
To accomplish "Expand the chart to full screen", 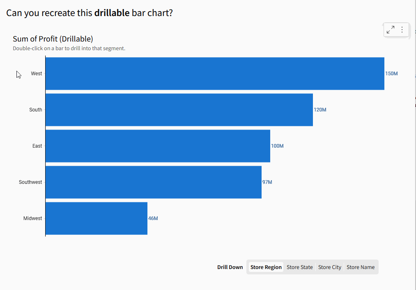I will coord(391,30).
